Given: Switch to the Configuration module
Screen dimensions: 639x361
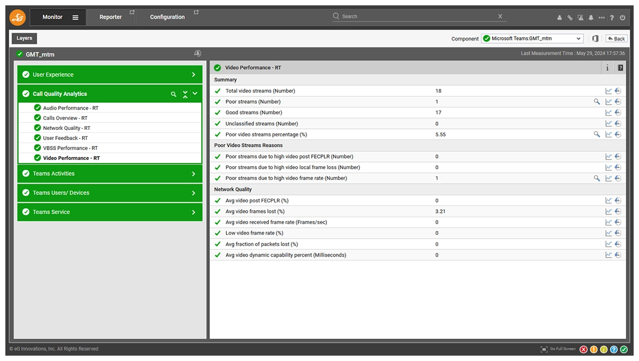Looking at the screenshot, I should click(x=167, y=17).
